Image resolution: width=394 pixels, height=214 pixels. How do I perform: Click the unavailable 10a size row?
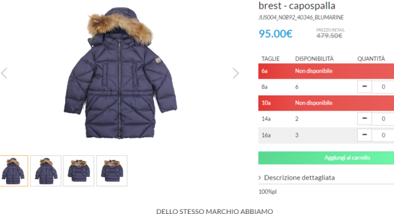point(326,103)
